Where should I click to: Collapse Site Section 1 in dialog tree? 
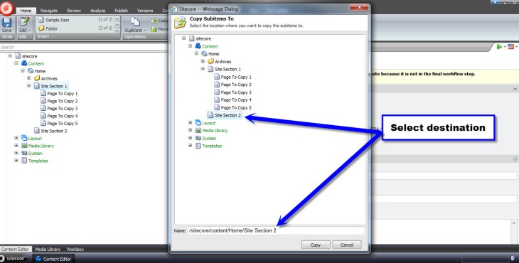[x=203, y=69]
